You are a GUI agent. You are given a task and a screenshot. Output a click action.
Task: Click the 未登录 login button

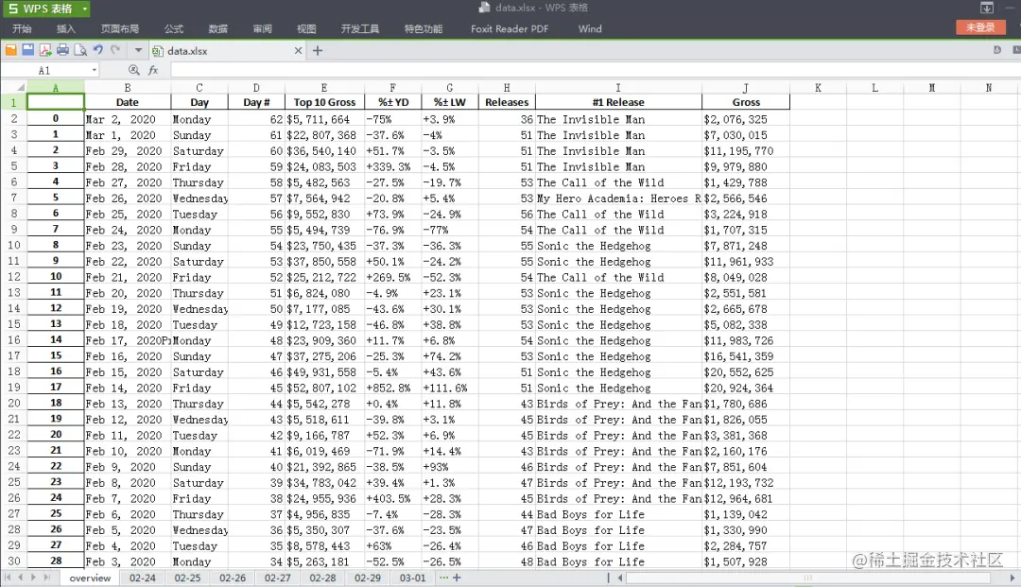point(980,27)
